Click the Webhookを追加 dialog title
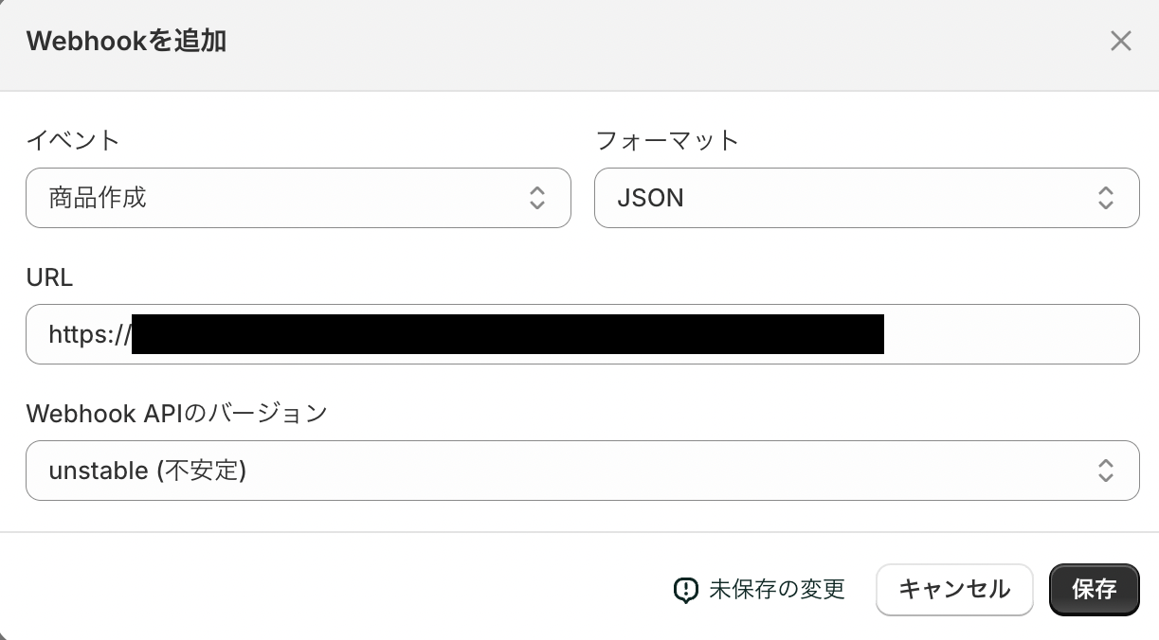Screen dimensions: 1159x640 pyautogui.click(x=126, y=41)
